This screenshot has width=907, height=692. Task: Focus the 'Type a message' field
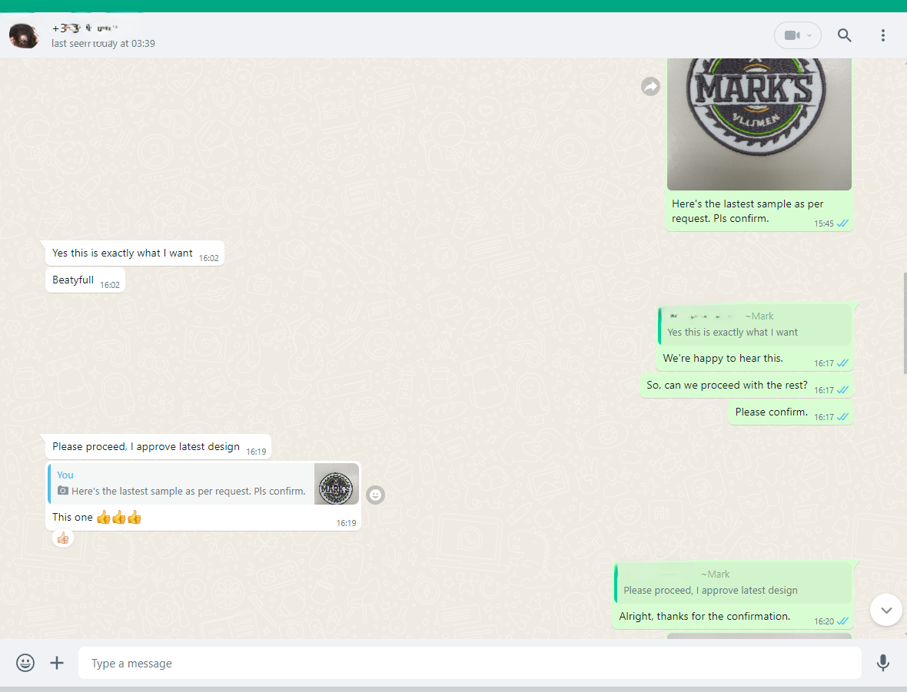click(x=470, y=663)
